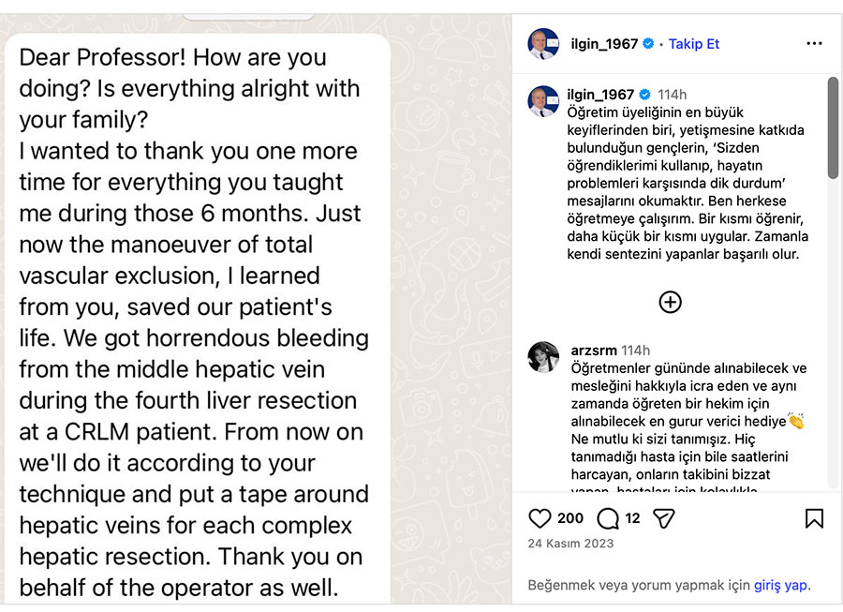The height and width of the screenshot is (612, 843).
Task: Open the ilgin_1967 username in the header
Action: 604,44
